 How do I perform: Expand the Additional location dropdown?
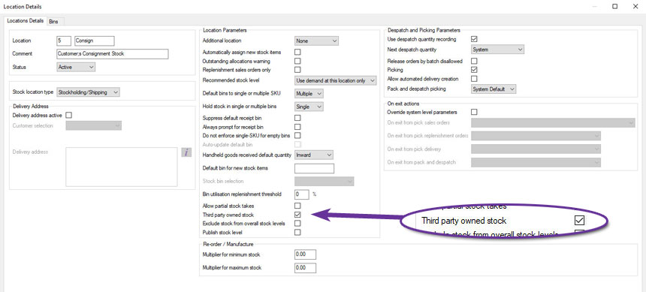tap(316, 41)
